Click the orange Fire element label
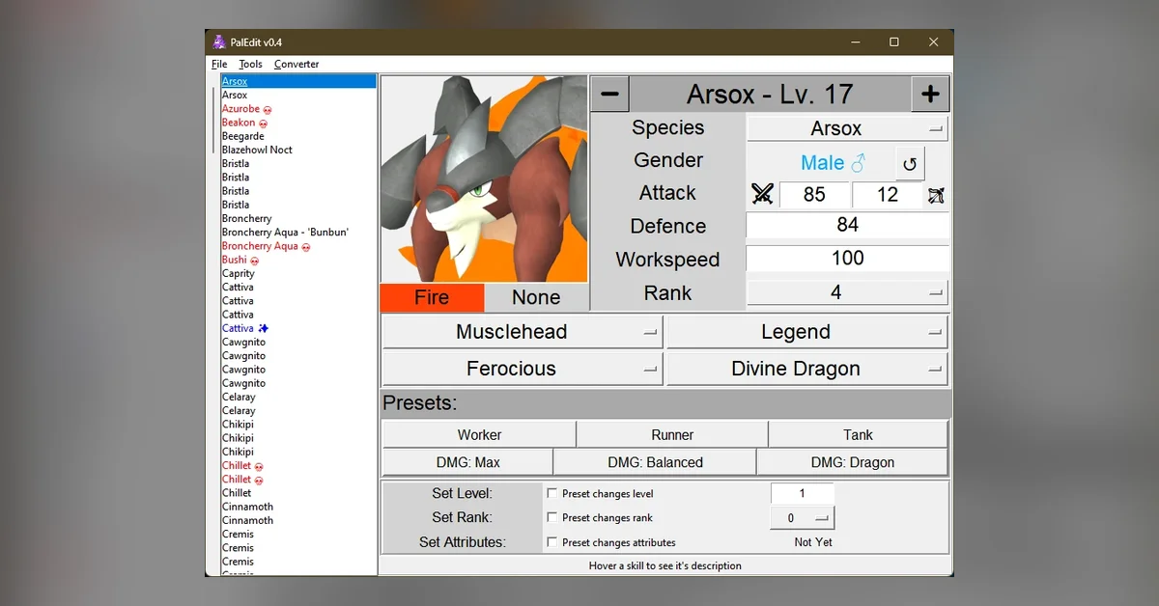1159x606 pixels. point(432,297)
